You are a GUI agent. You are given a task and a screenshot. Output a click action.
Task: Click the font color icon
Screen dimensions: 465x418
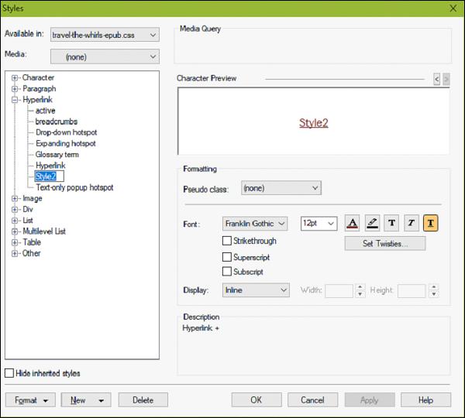point(353,223)
